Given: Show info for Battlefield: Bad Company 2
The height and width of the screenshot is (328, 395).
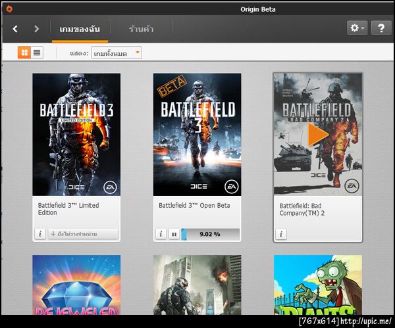Looking at the screenshot, I should coord(281,234).
